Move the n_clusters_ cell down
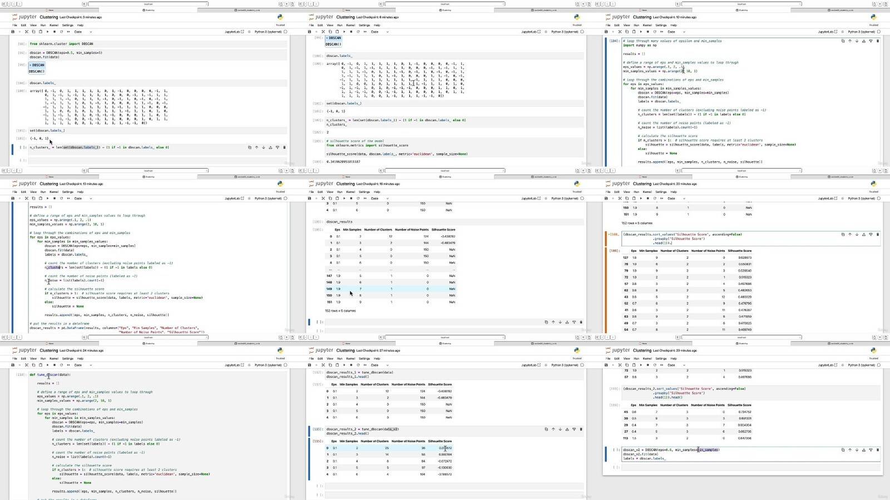The height and width of the screenshot is (500, 890). (x=263, y=147)
